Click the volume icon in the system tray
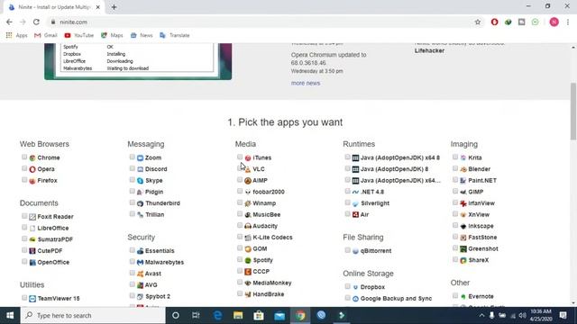Image resolution: width=577 pixels, height=324 pixels. click(522, 316)
